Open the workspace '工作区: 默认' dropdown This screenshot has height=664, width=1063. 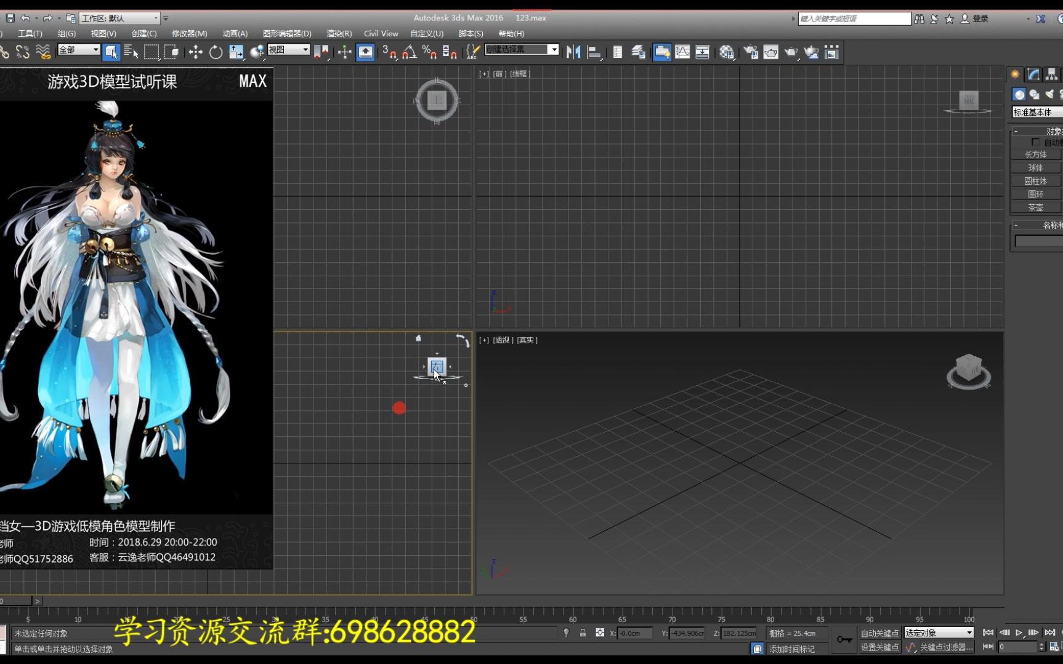pyautogui.click(x=120, y=18)
